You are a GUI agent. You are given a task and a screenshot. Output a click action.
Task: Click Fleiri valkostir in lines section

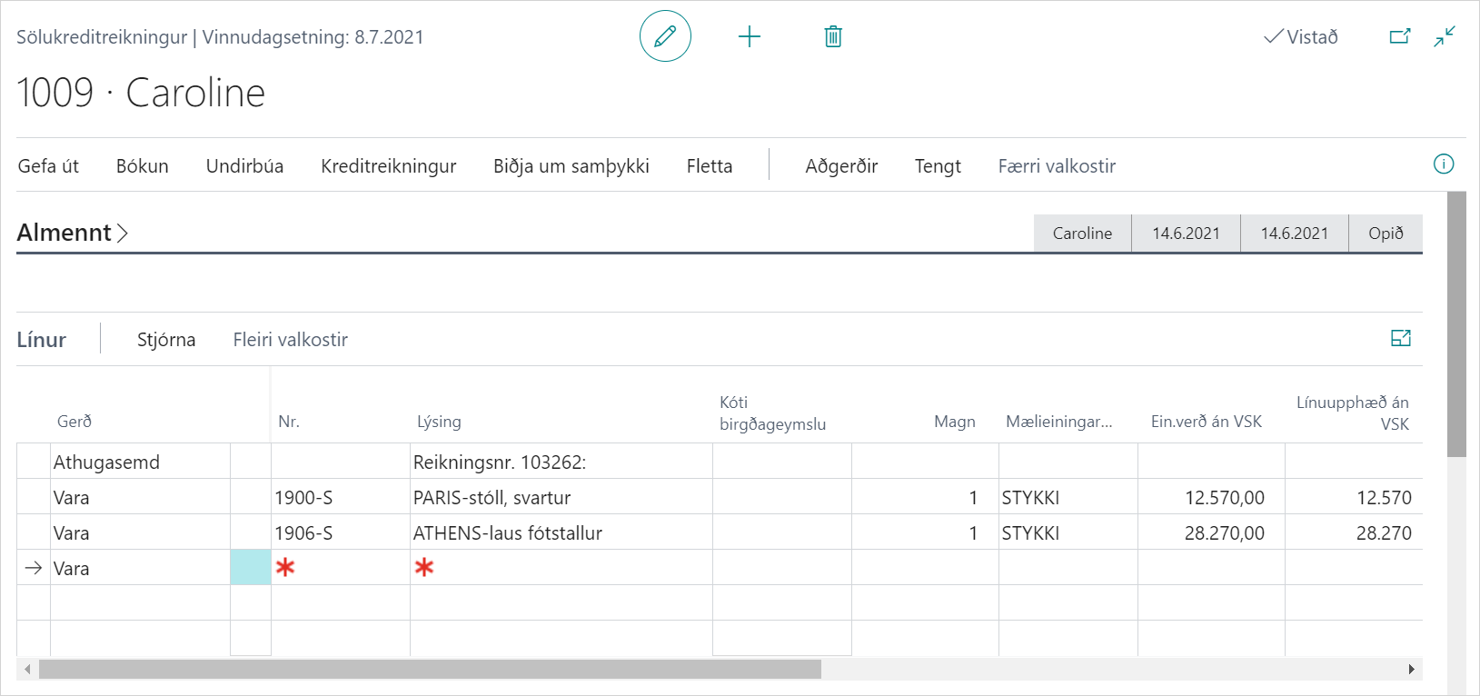coord(290,340)
